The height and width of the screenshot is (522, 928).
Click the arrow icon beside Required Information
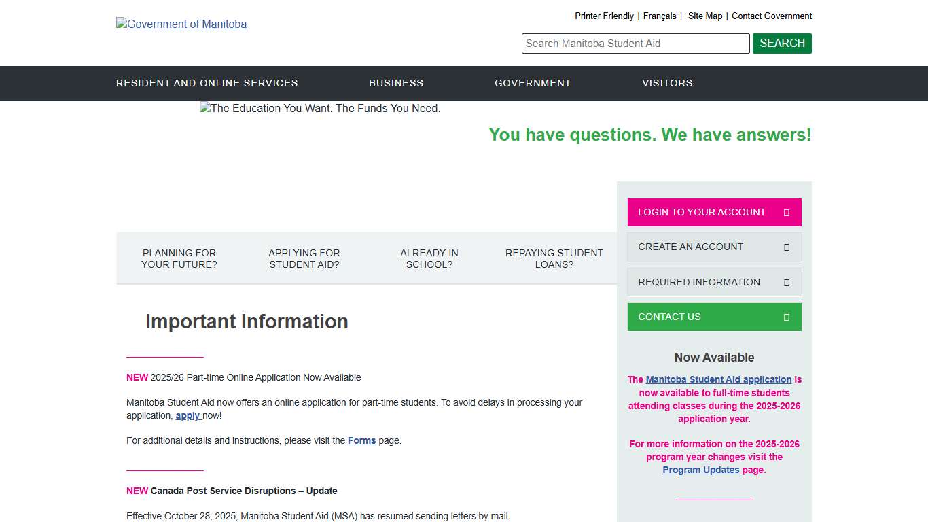pyautogui.click(x=786, y=283)
